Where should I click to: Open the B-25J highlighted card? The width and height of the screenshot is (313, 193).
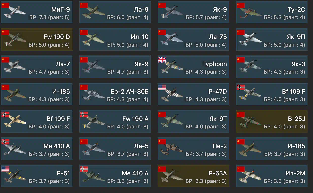click(x=272, y=121)
